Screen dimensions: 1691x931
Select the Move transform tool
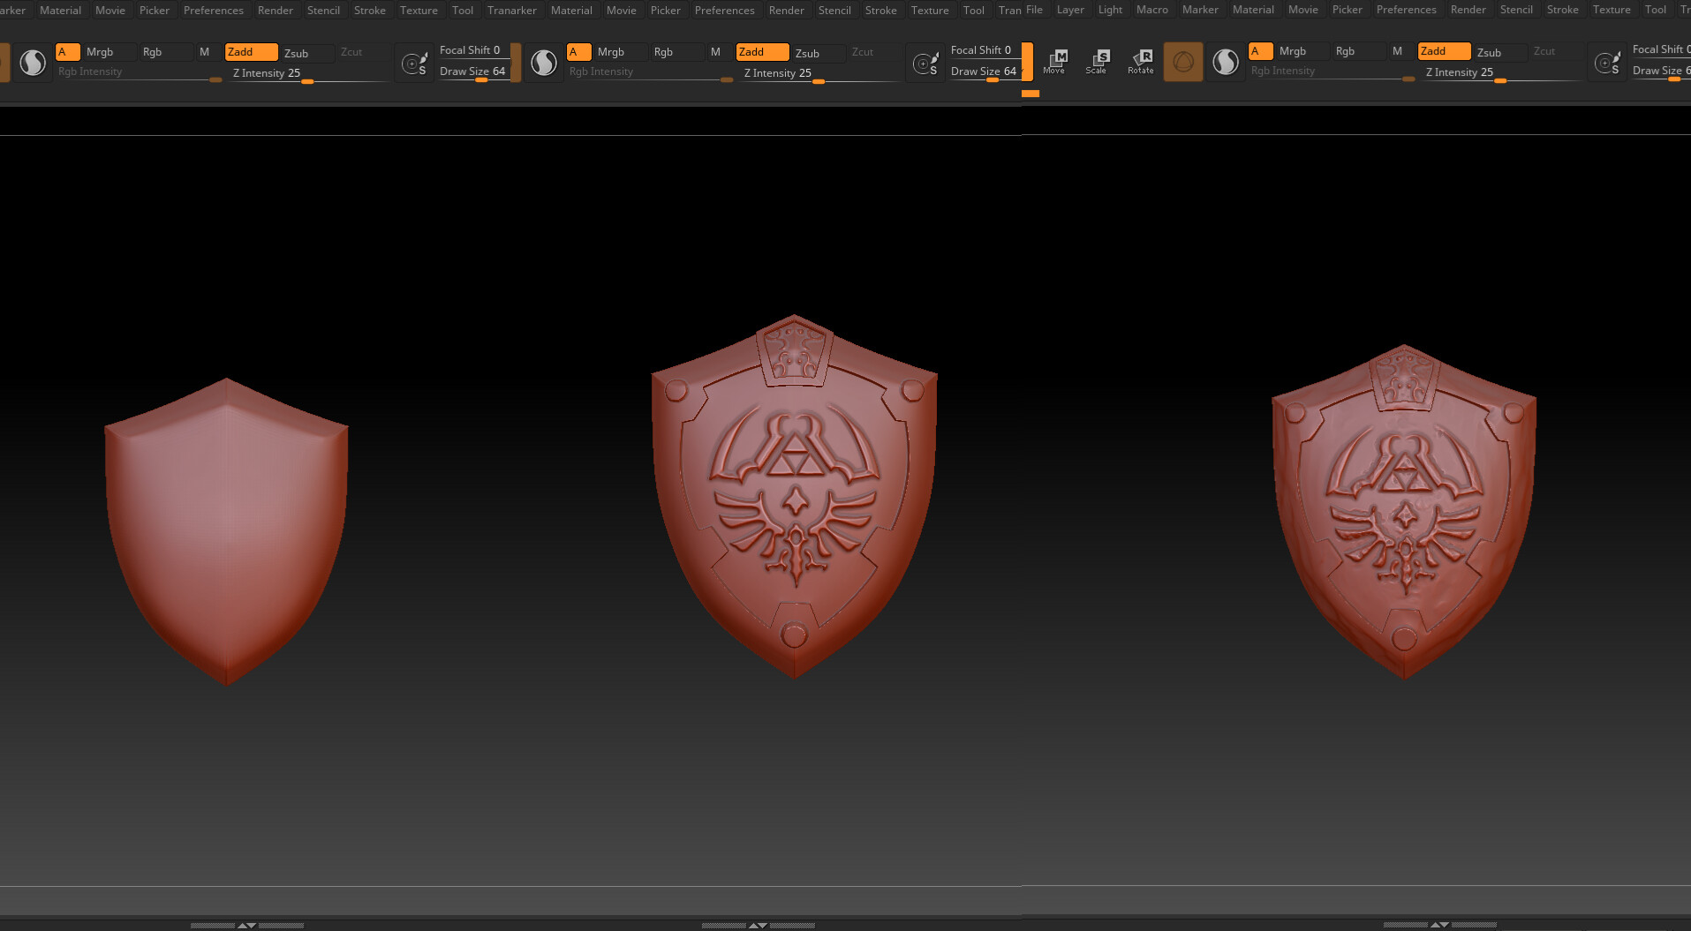click(1054, 62)
